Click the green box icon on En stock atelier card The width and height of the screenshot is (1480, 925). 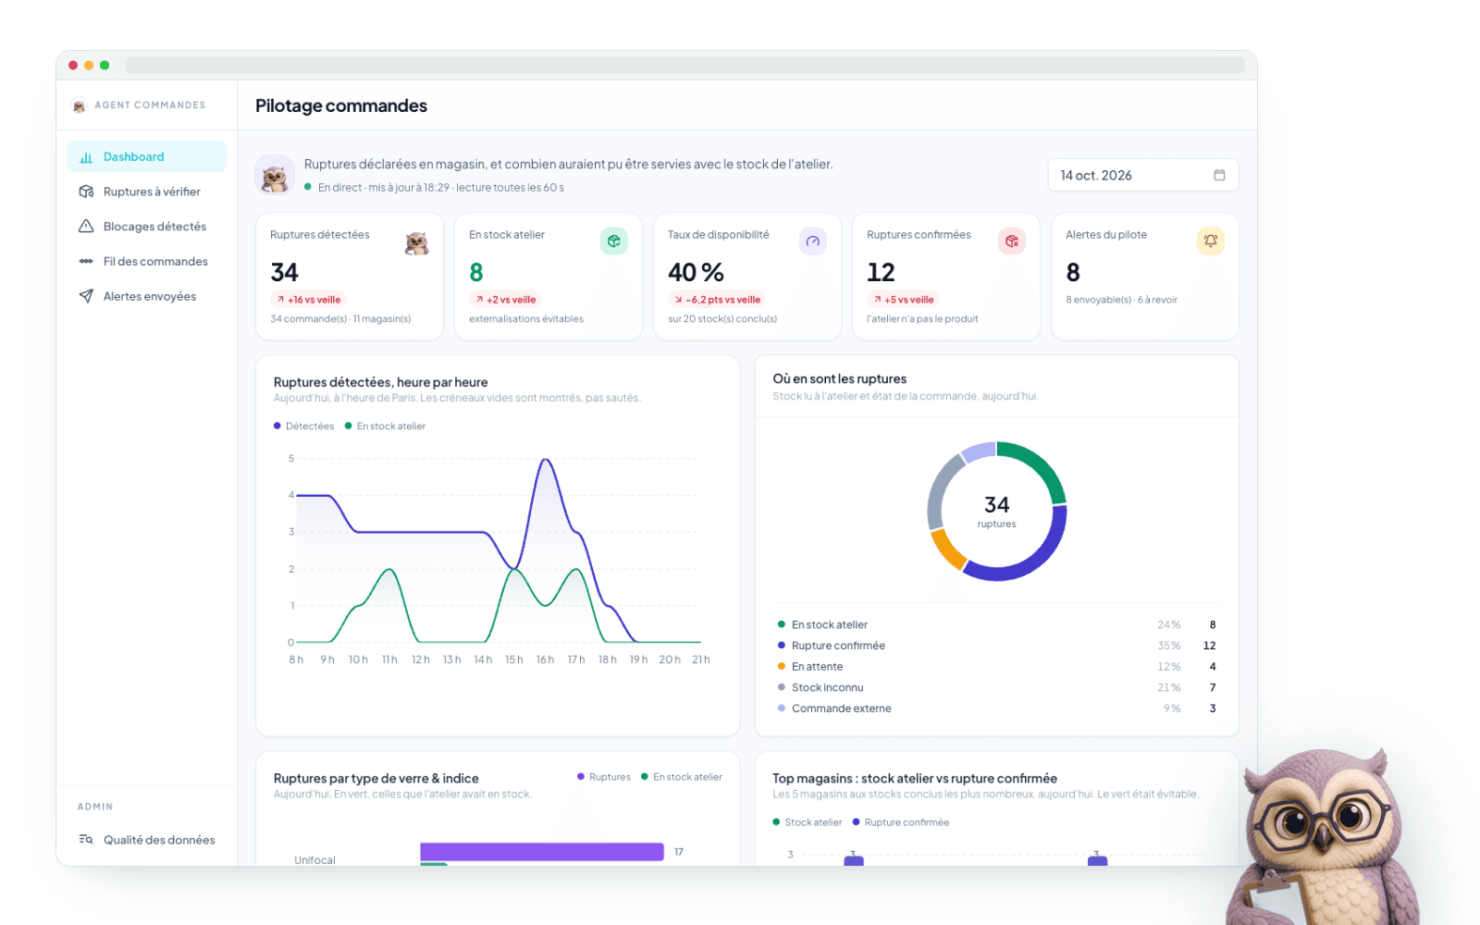click(614, 241)
